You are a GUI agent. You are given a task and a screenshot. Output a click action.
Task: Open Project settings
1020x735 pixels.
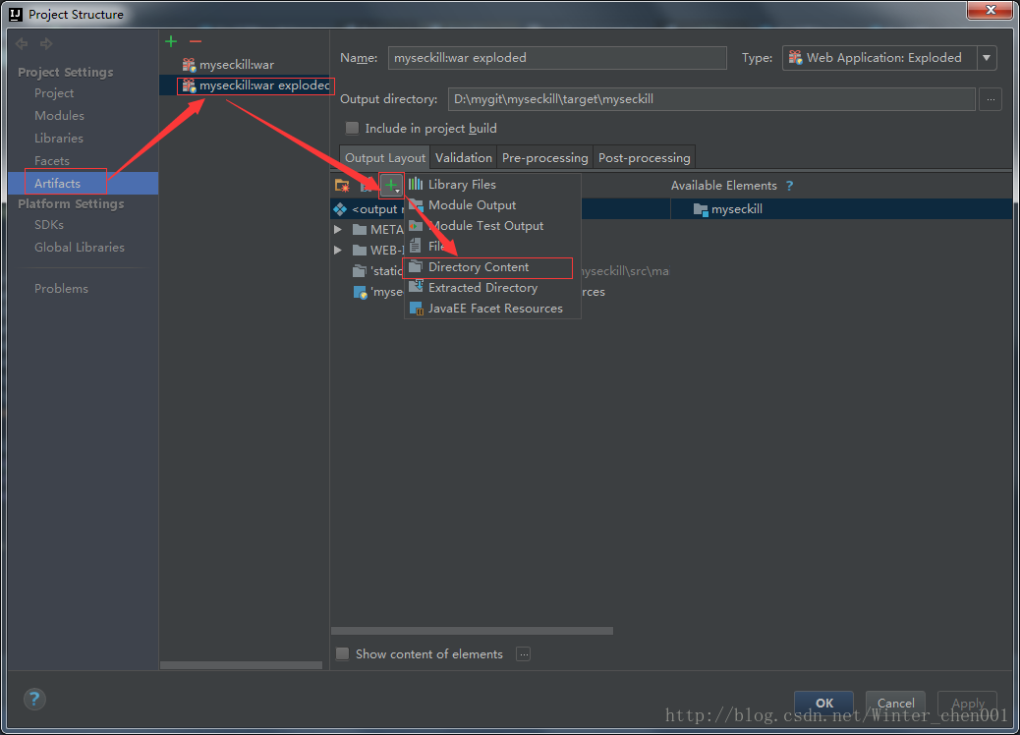[x=54, y=93]
